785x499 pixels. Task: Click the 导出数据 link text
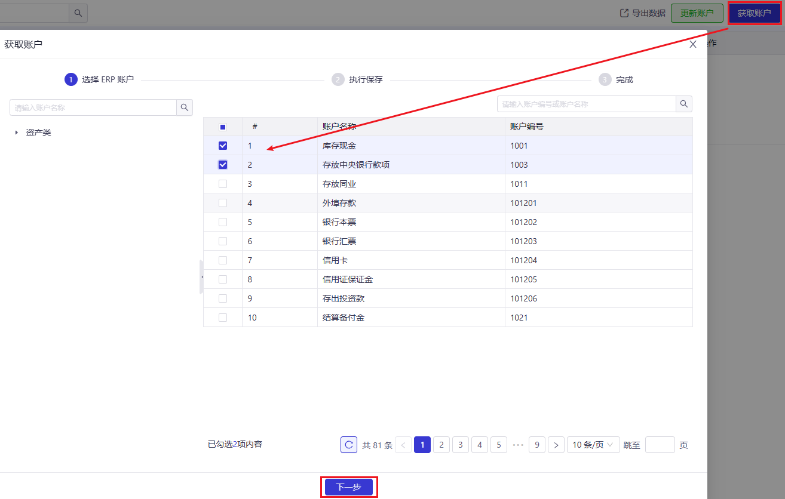coord(649,13)
